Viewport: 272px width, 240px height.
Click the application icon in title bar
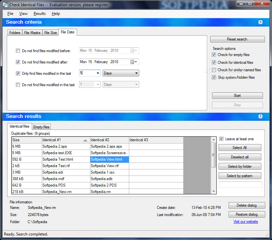coord(5,5)
